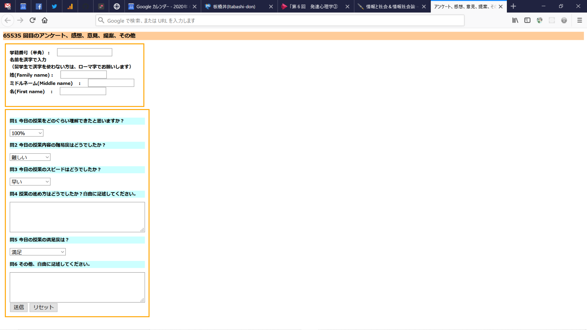Open the 満足 satisfaction dropdown
This screenshot has width=587, height=330.
37,252
